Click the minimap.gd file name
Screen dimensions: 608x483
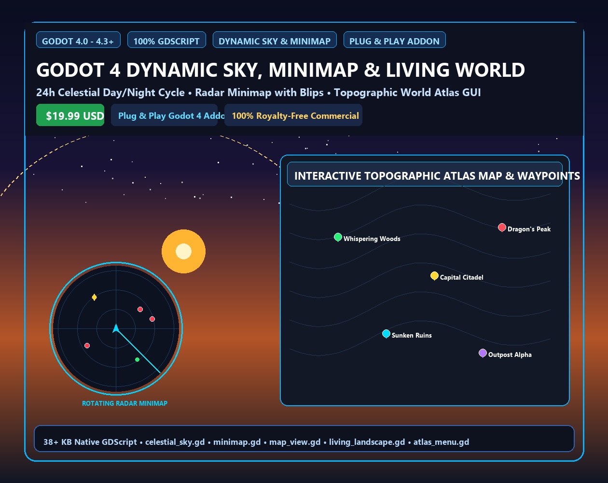pos(237,442)
